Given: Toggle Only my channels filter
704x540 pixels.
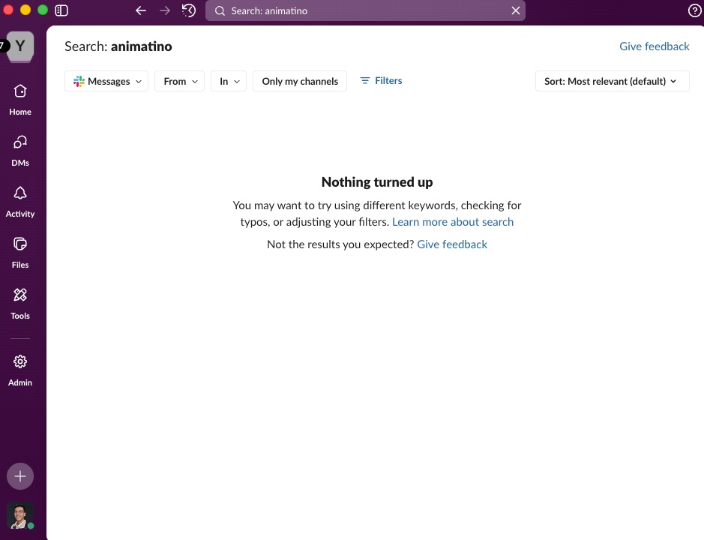Looking at the screenshot, I should (300, 81).
